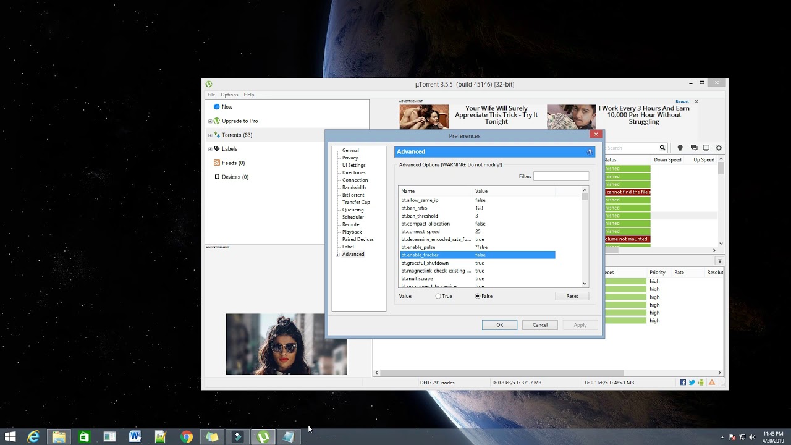Click the Priority column header in files pane
The height and width of the screenshot is (445, 791).
(x=658, y=272)
